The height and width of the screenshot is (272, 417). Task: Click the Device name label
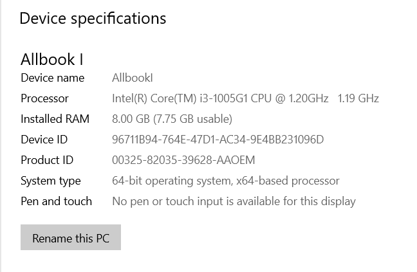(52, 78)
